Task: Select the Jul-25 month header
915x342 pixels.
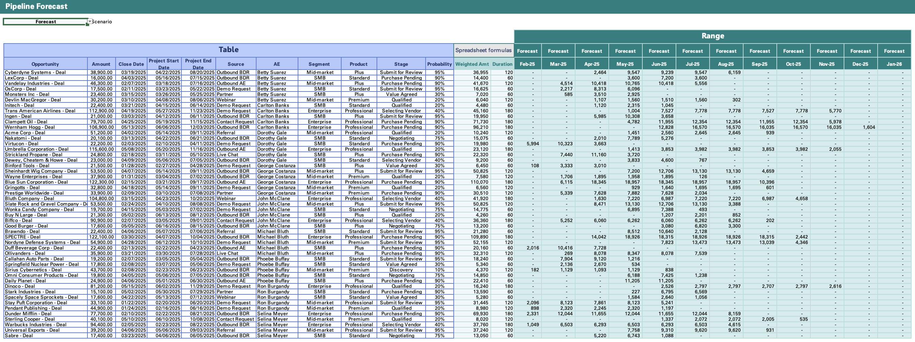Action: click(x=693, y=64)
